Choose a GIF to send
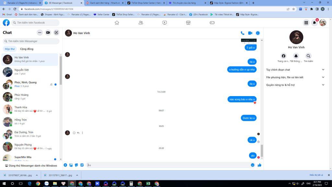 coord(82,165)
